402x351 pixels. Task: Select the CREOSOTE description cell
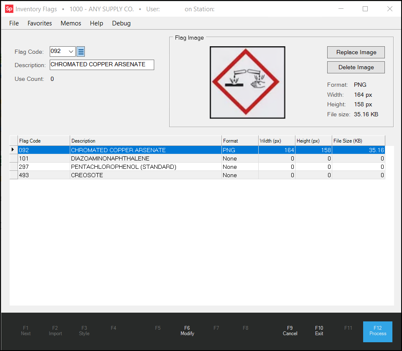pyautogui.click(x=145, y=175)
